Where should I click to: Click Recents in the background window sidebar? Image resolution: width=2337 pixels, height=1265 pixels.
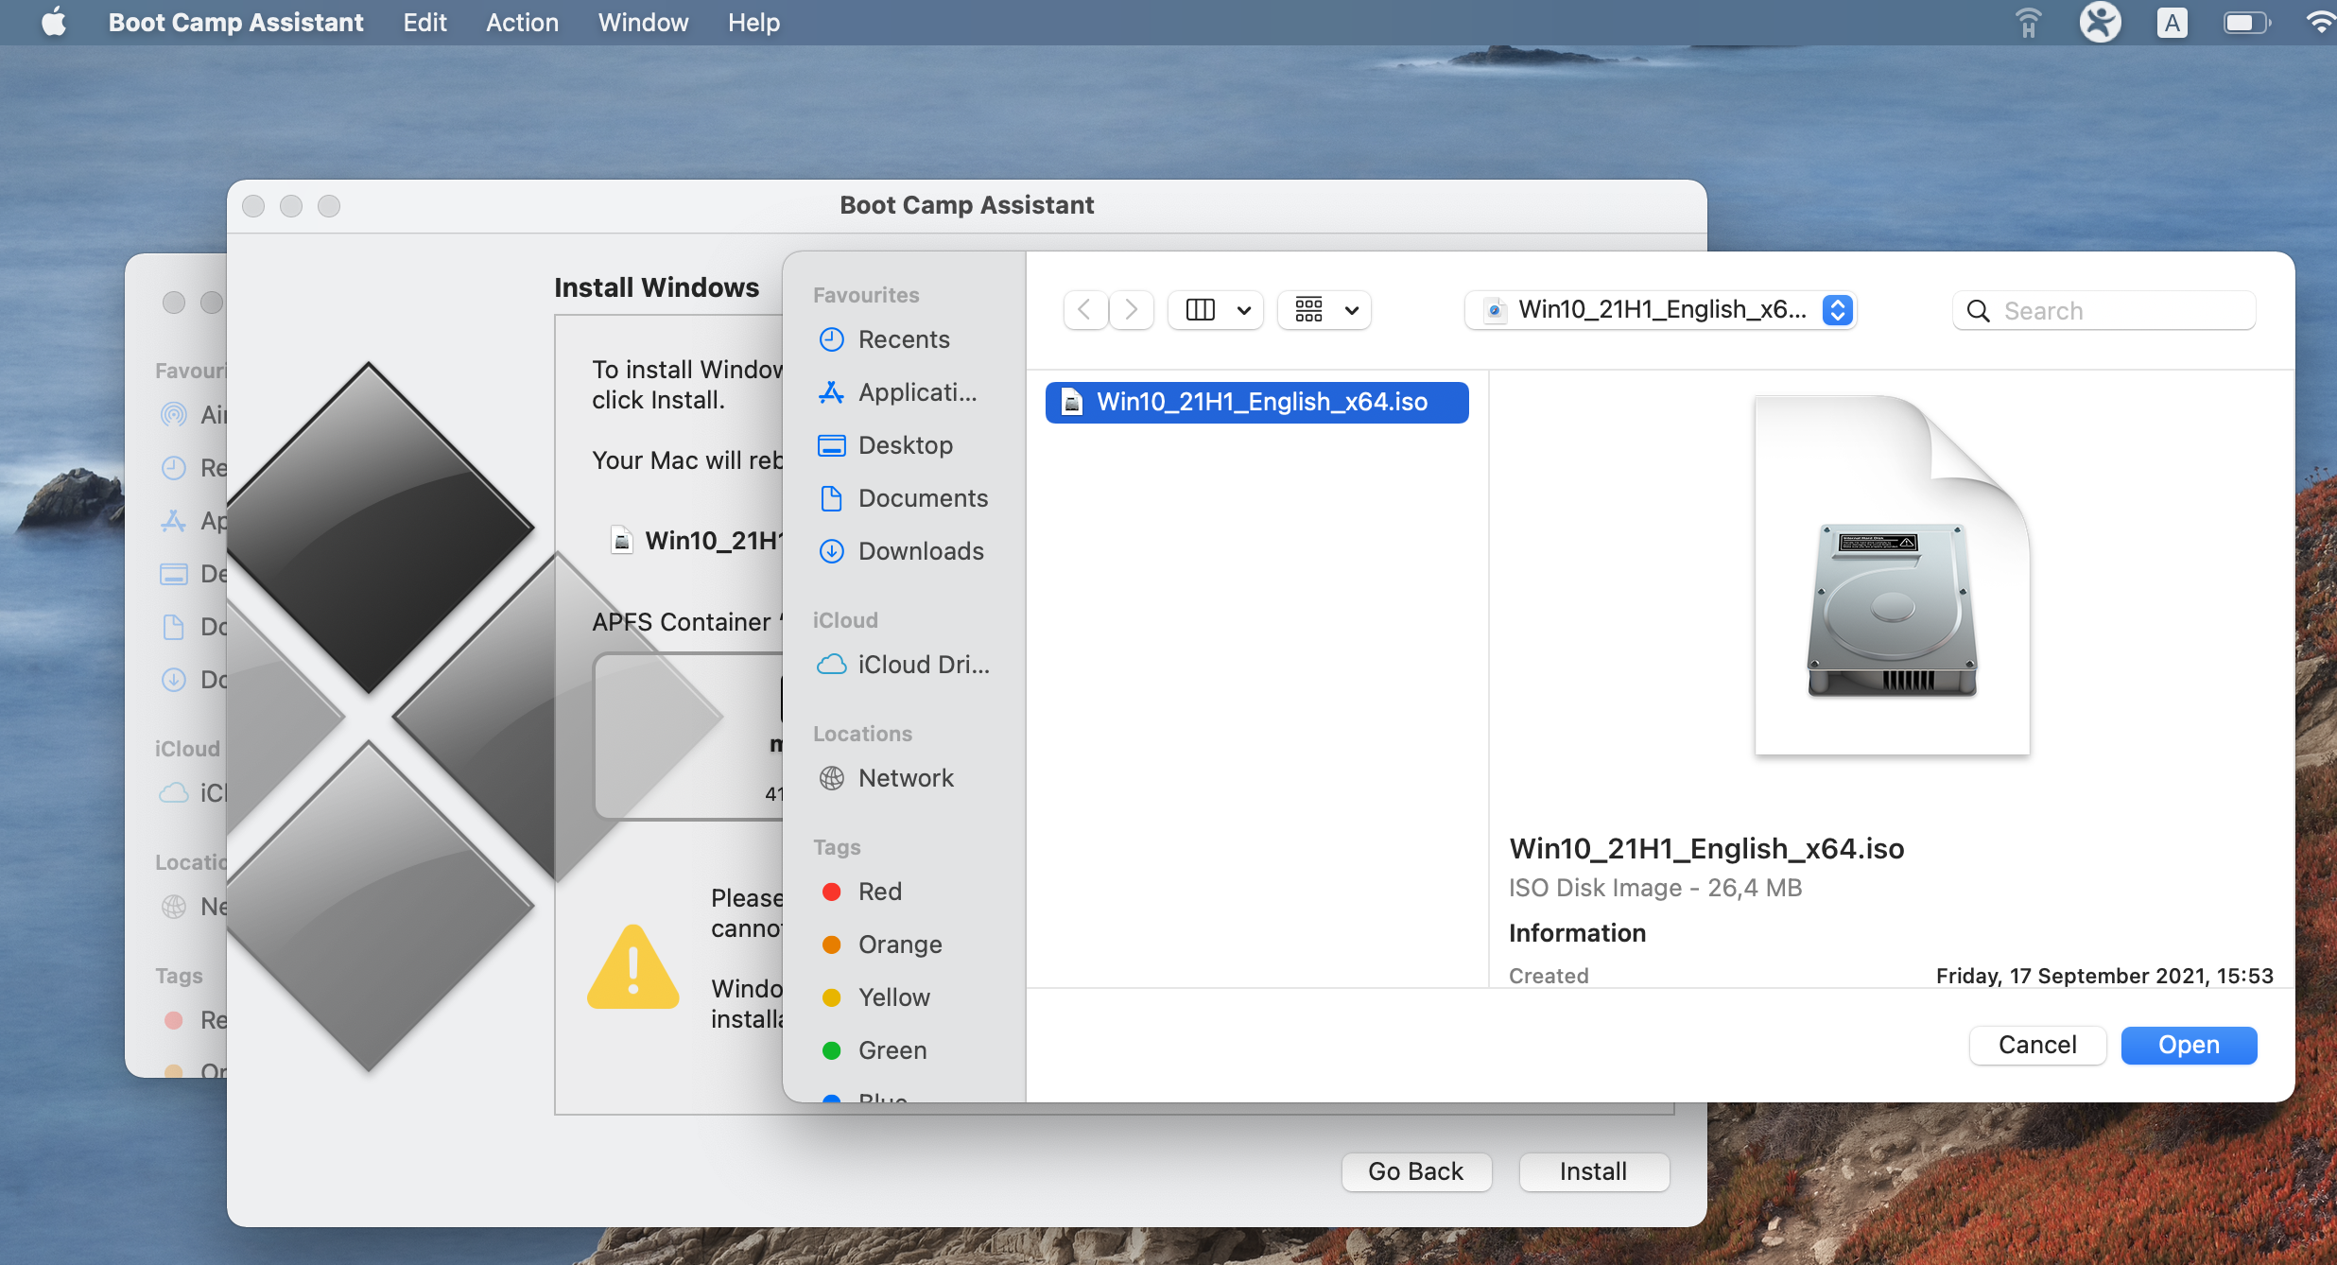click(x=194, y=468)
